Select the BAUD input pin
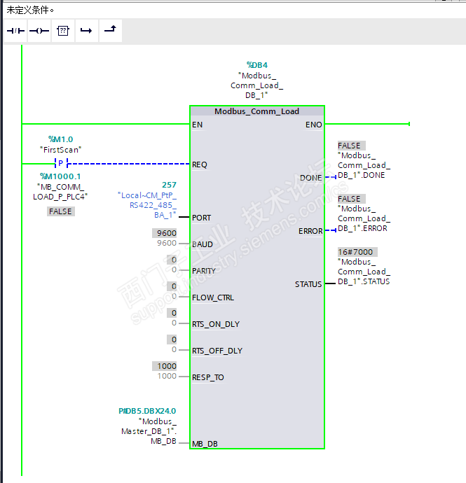This screenshot has height=483, width=466. pyautogui.click(x=203, y=244)
